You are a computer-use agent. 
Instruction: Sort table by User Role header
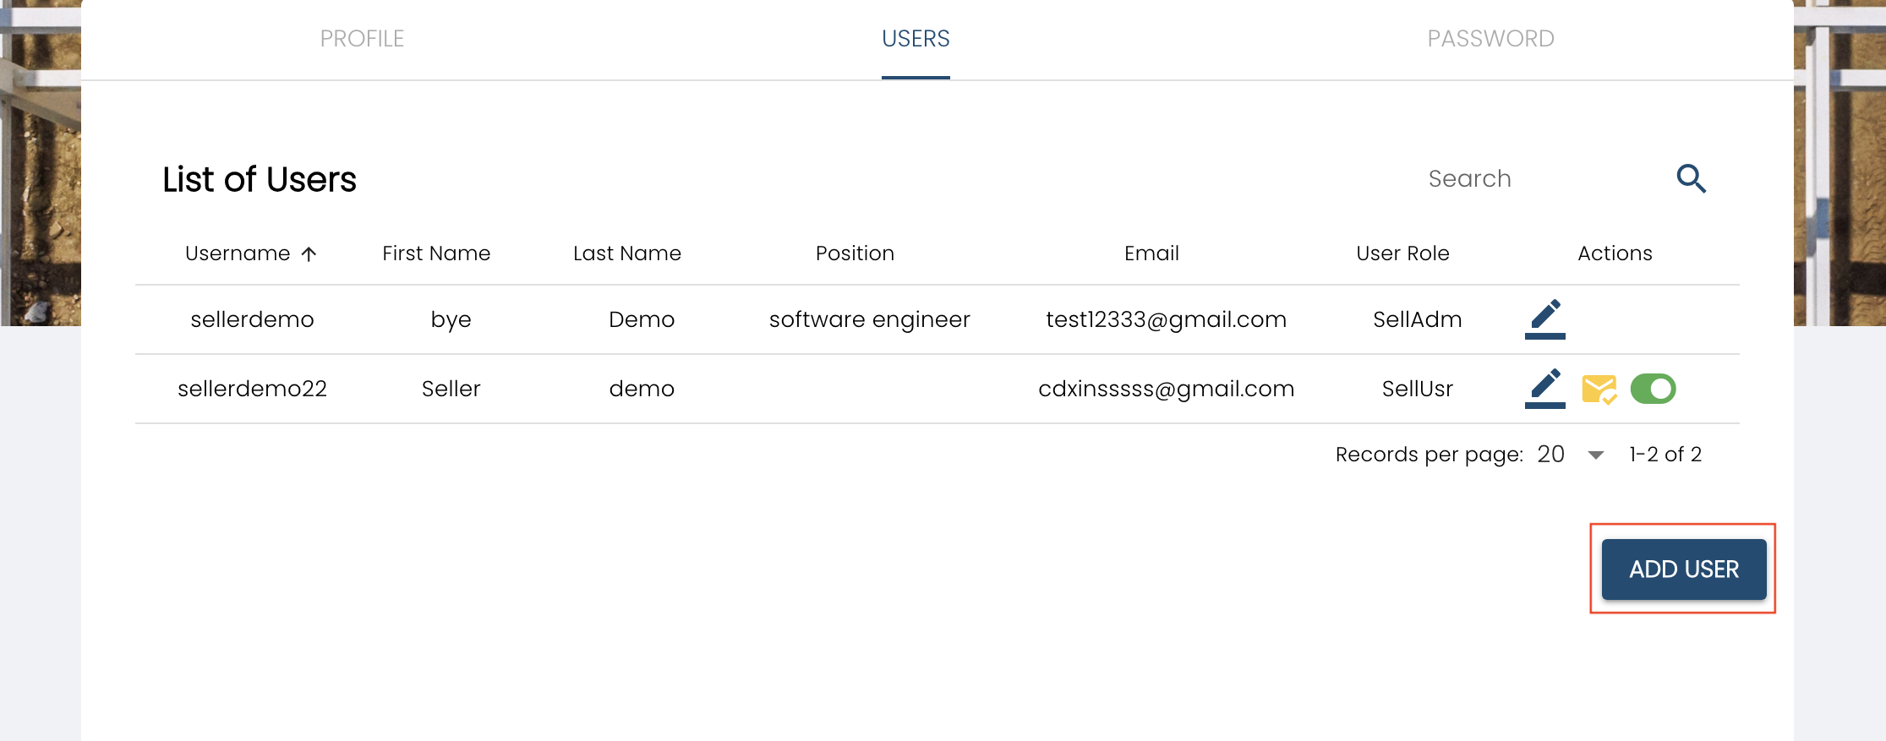point(1402,253)
